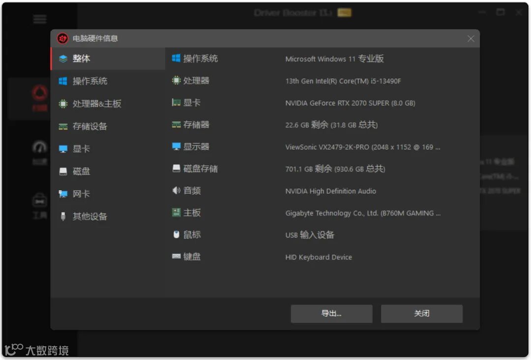Image resolution: width=531 pixels, height=360 pixels.
Task: Click the 显示器 label in the overview list
Action: (196, 147)
